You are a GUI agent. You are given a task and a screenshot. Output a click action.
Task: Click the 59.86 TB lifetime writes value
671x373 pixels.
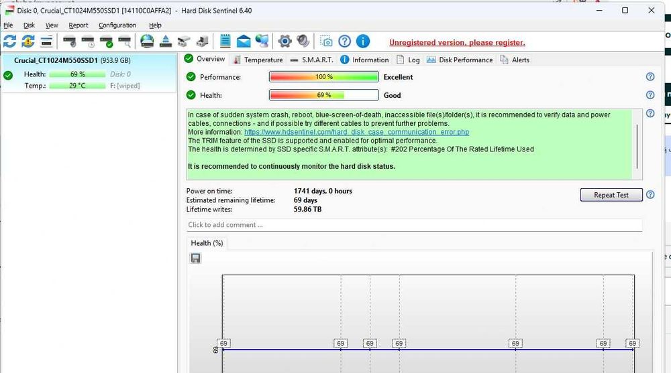click(307, 210)
